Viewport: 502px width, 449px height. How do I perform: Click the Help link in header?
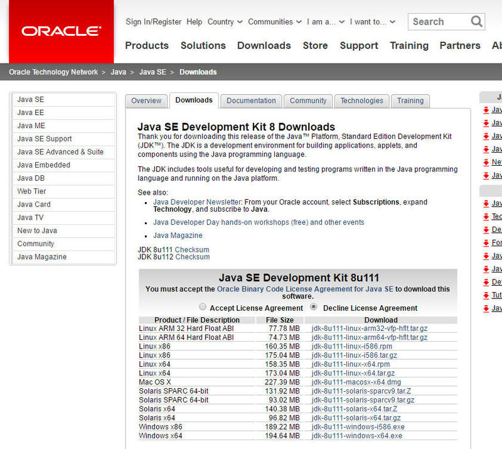195,22
